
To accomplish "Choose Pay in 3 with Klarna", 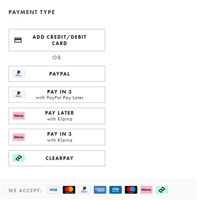I will pyautogui.click(x=57, y=137).
